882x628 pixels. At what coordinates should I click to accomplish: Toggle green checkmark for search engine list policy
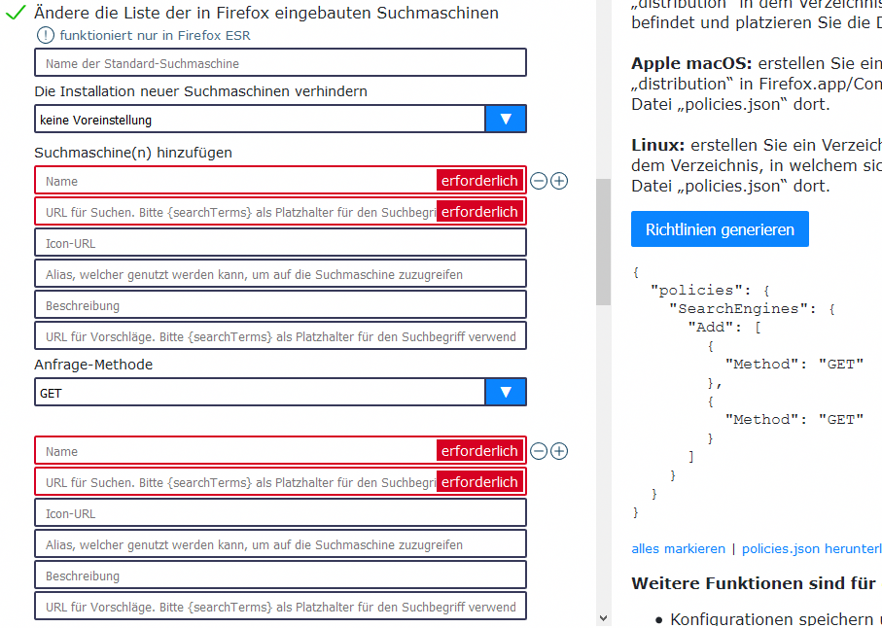coord(16,12)
